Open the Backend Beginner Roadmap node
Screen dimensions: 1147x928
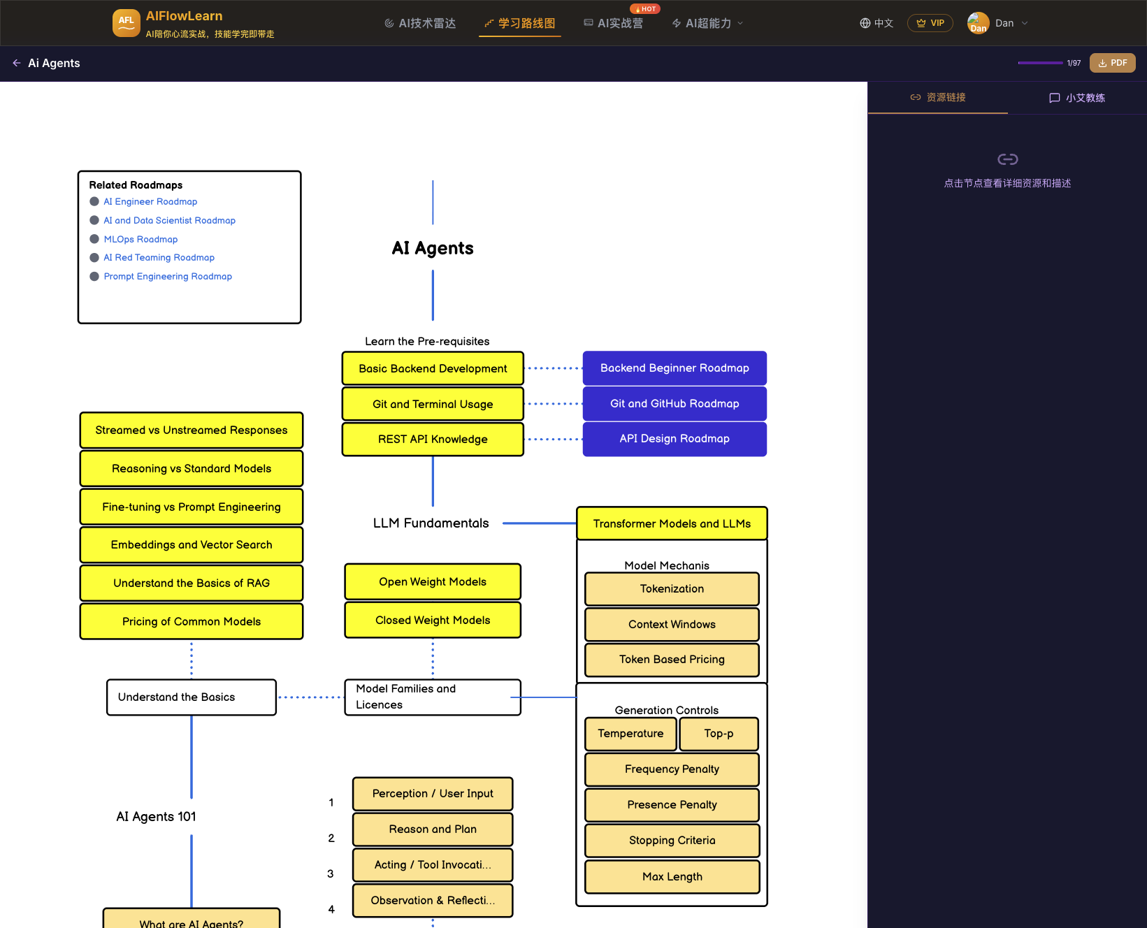(x=675, y=368)
